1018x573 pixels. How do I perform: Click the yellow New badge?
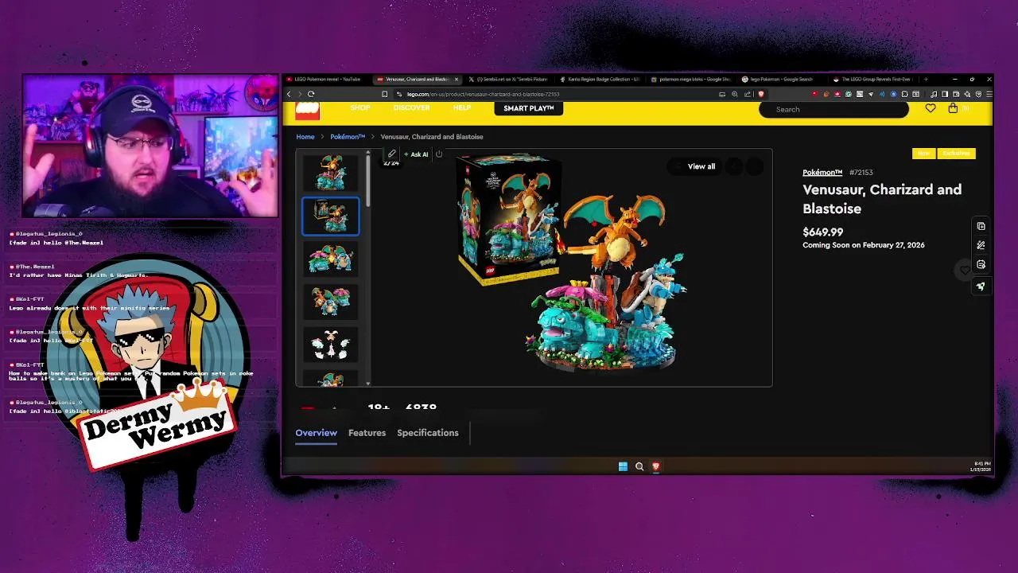(x=924, y=153)
